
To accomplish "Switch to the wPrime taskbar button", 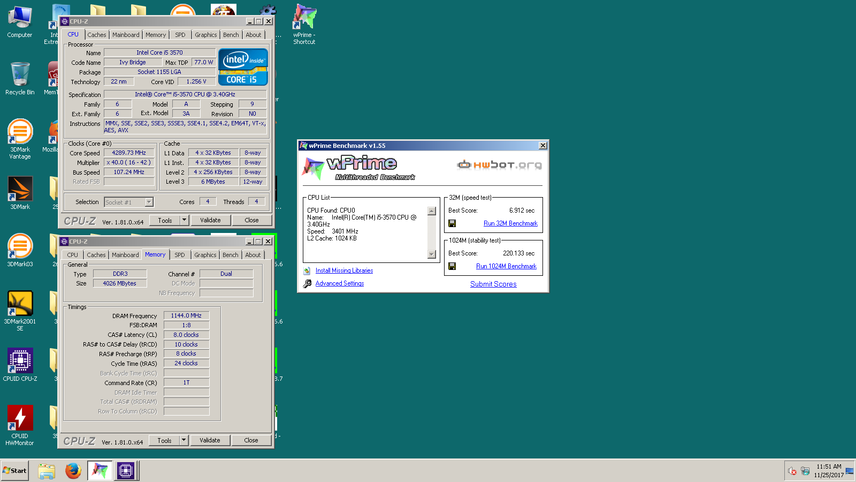I will [x=100, y=471].
